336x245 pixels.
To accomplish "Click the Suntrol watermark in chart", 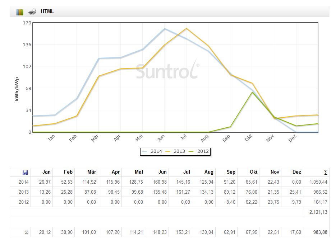I will pos(167,71).
